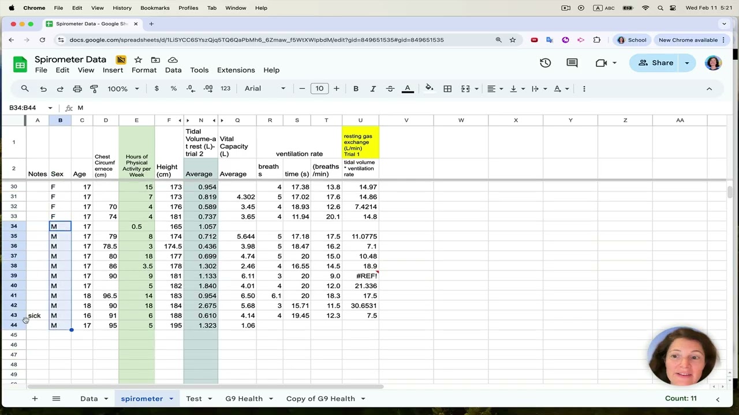Open the School profile chip
739x415 pixels.
pos(632,40)
